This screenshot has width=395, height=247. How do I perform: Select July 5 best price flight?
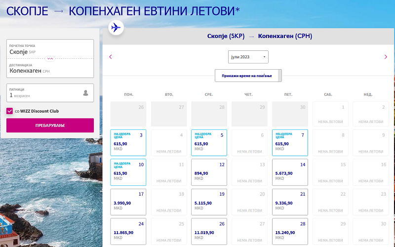coord(209,142)
